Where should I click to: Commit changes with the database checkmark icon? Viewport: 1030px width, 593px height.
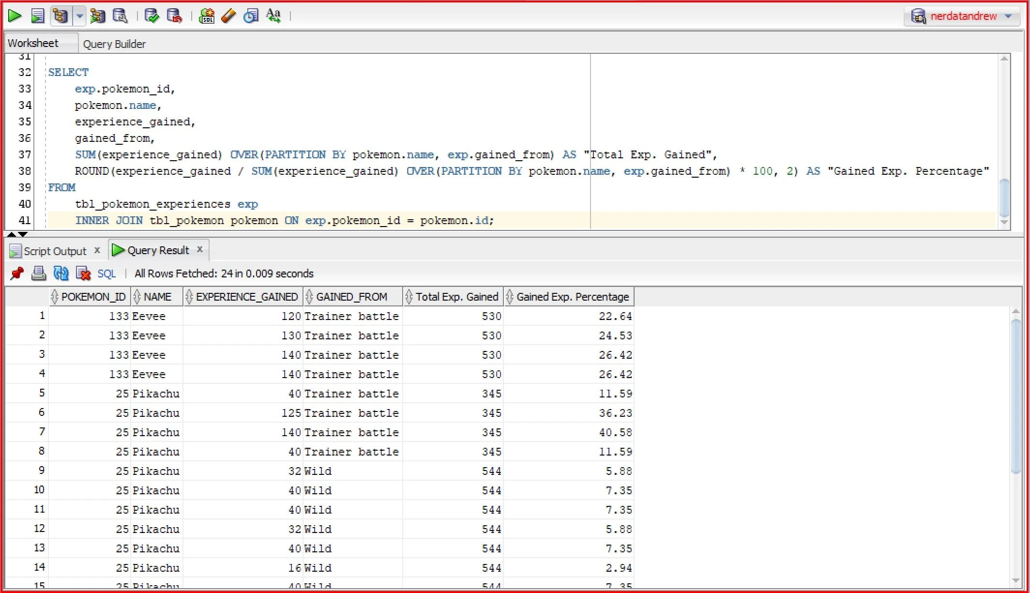pyautogui.click(x=151, y=16)
